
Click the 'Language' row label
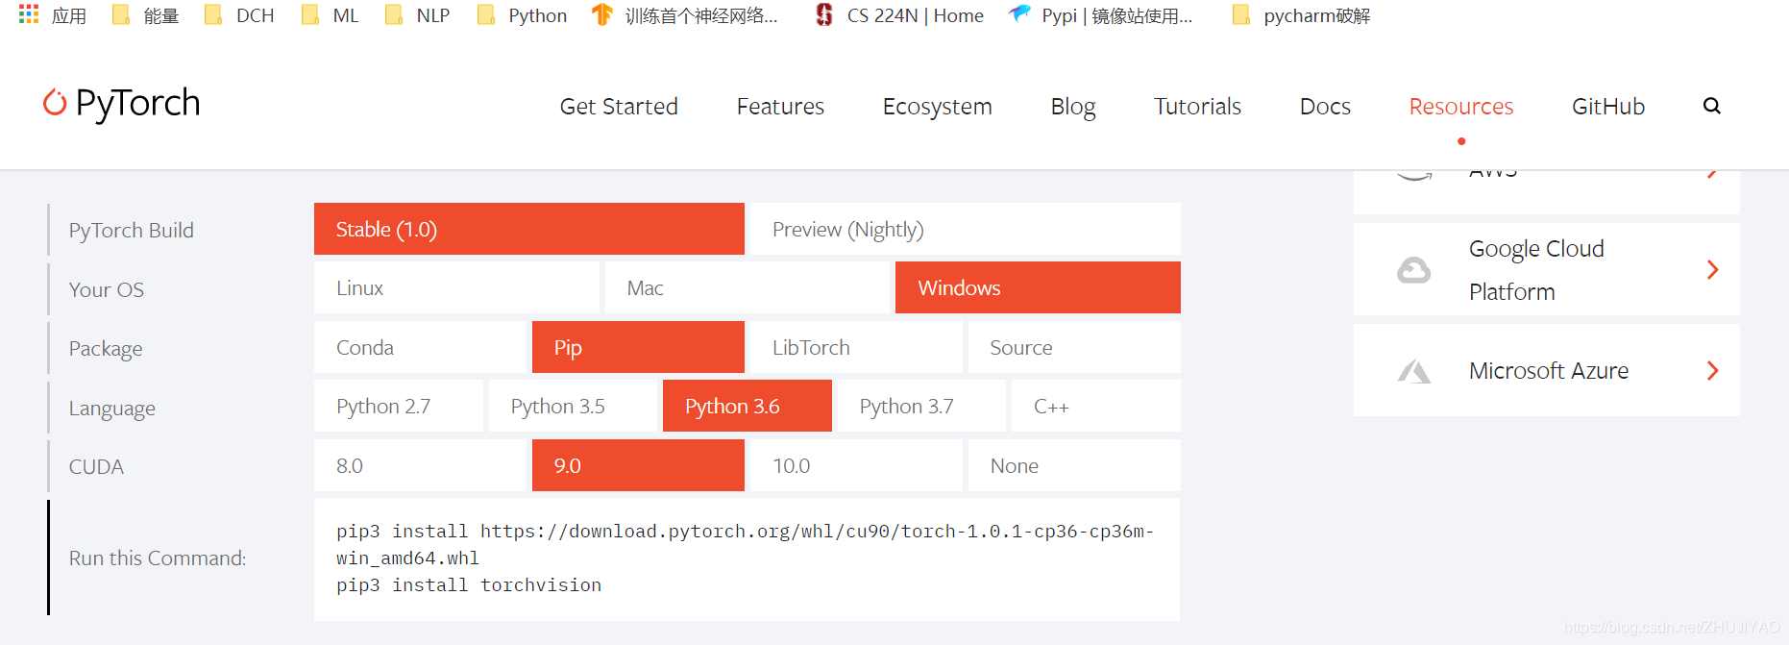coord(112,409)
